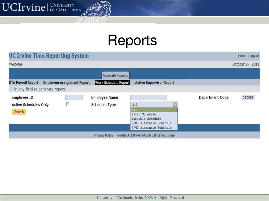Viewport: 269px width, 201px height.
Task: Select 'All' in the schedule type list
Action: coord(154,110)
